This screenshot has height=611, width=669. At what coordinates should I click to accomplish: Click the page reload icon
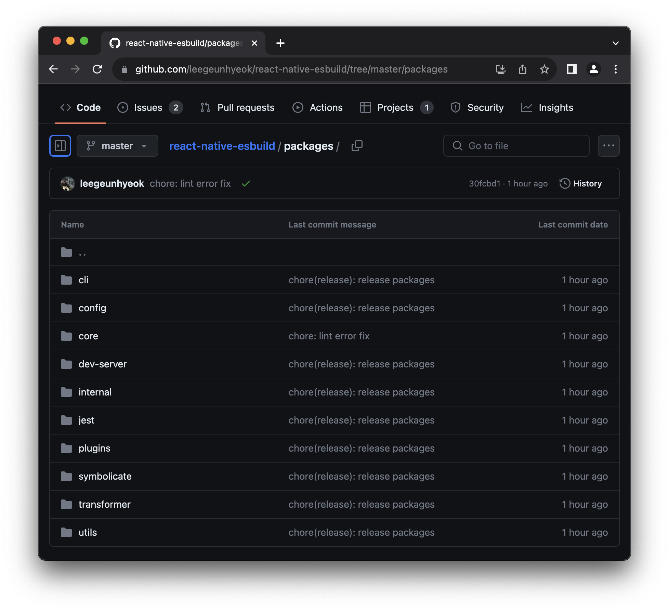(x=97, y=69)
